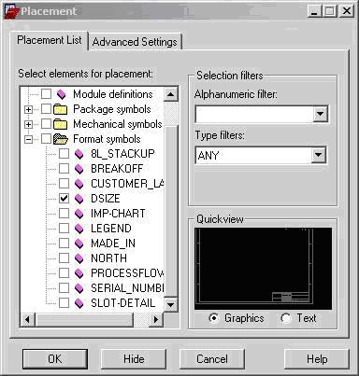Switch to the Advanced Settings tab
The image size is (359, 376).
(135, 42)
